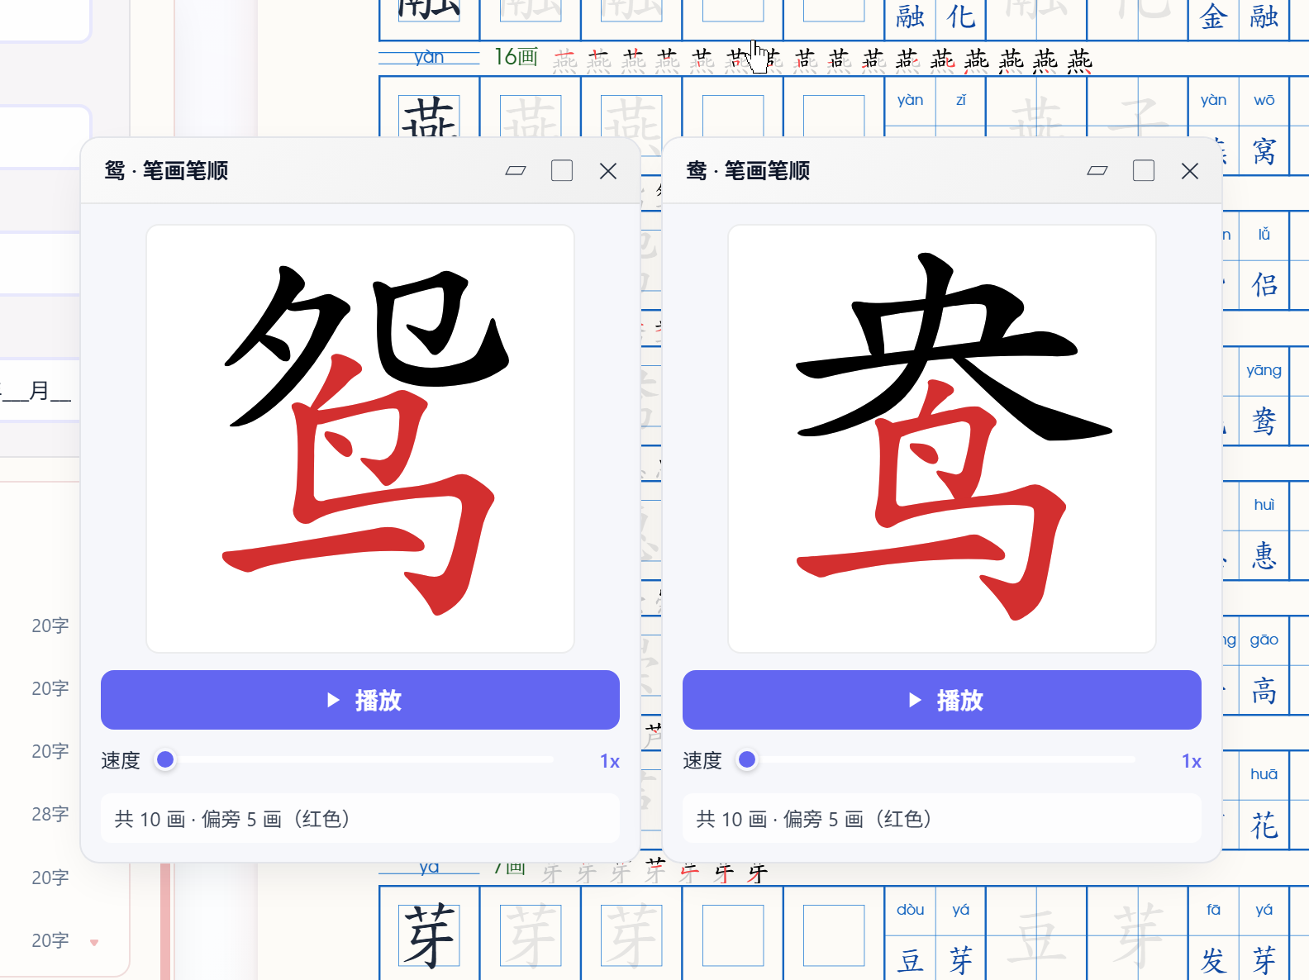Expand the red dropdown arrow beside 20字

(94, 942)
